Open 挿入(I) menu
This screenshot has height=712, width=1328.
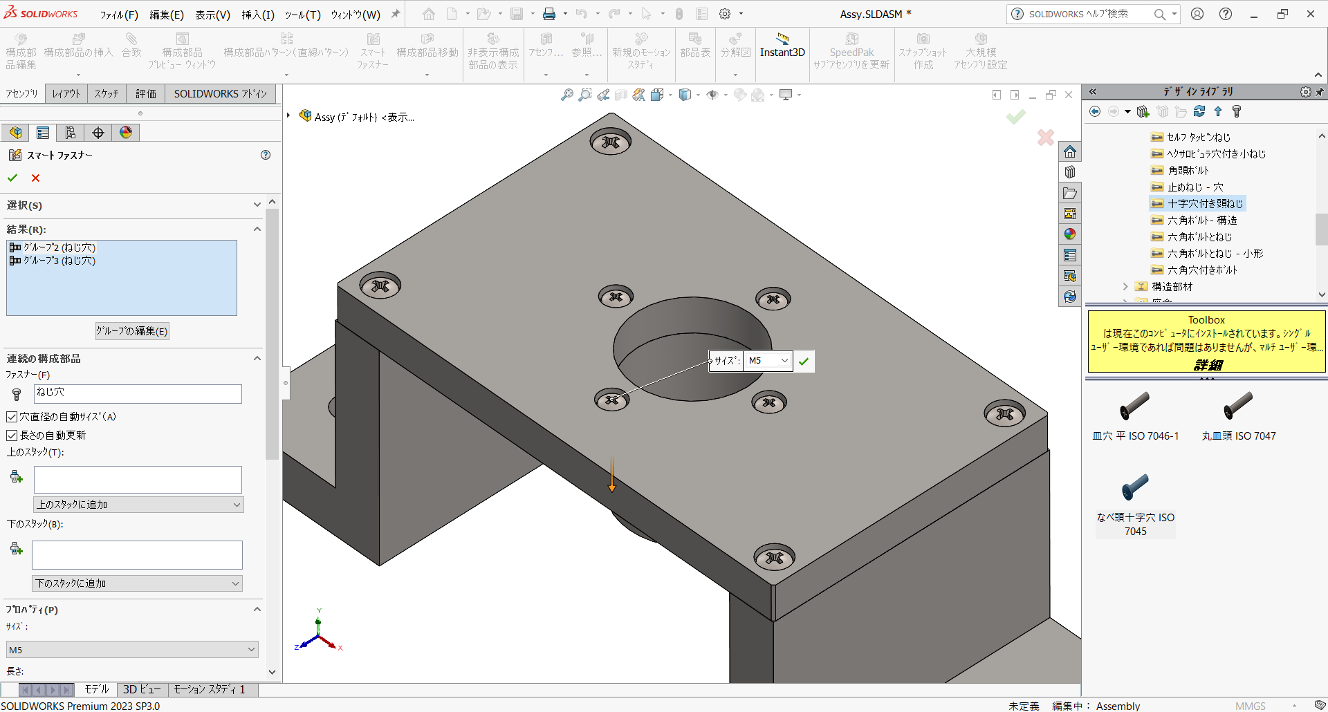tap(258, 15)
